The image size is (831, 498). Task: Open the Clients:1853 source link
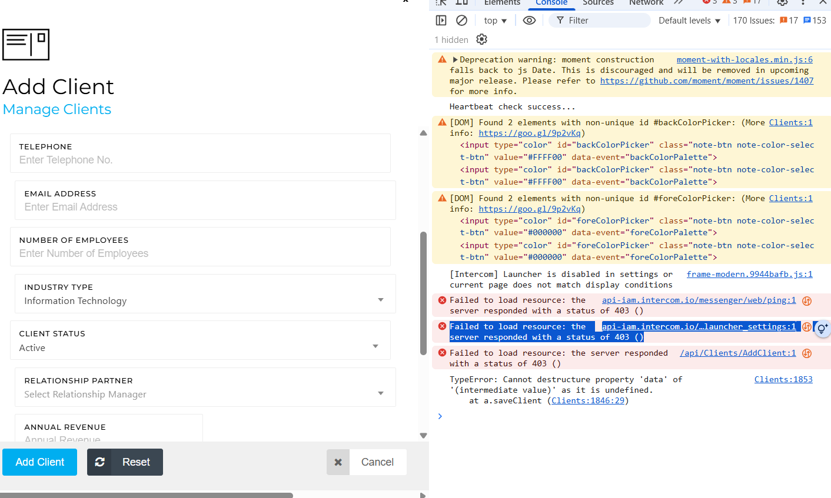tap(783, 380)
